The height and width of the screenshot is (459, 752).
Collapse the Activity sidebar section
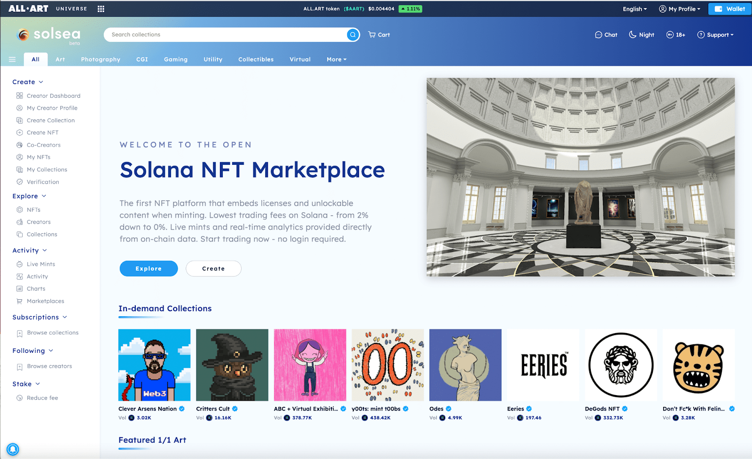point(30,250)
